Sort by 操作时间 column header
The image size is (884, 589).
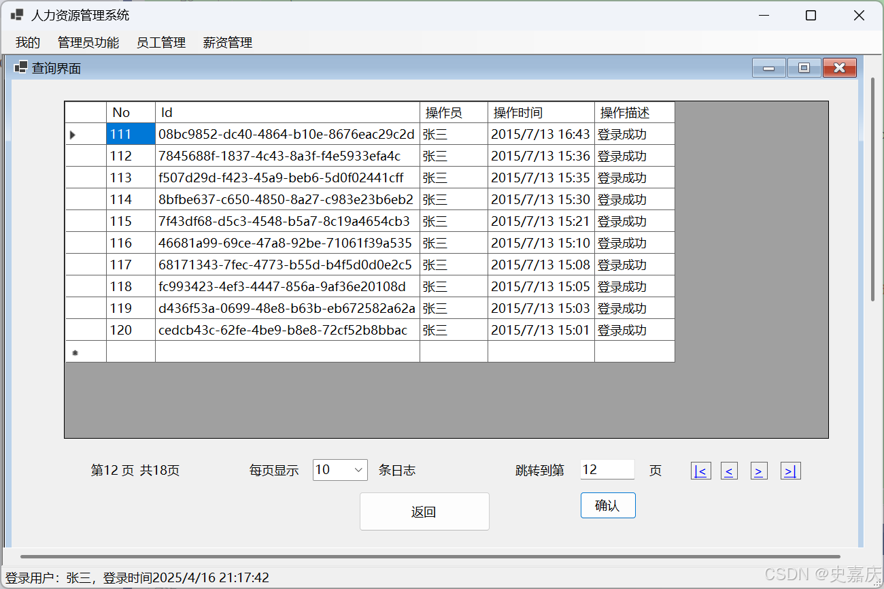pos(541,112)
